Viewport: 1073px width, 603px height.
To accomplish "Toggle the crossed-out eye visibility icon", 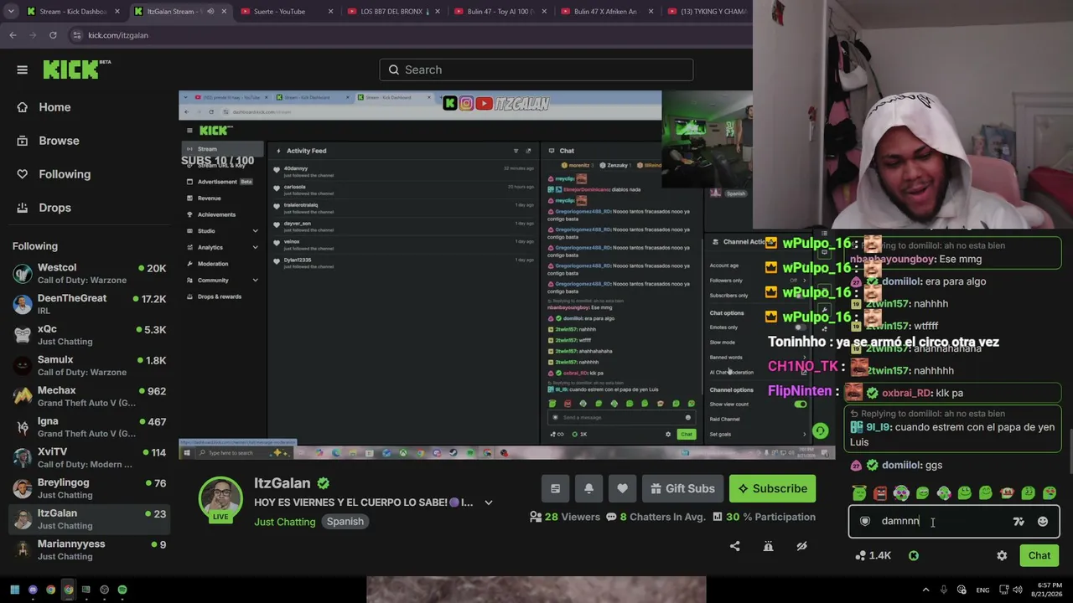I will [x=801, y=546].
